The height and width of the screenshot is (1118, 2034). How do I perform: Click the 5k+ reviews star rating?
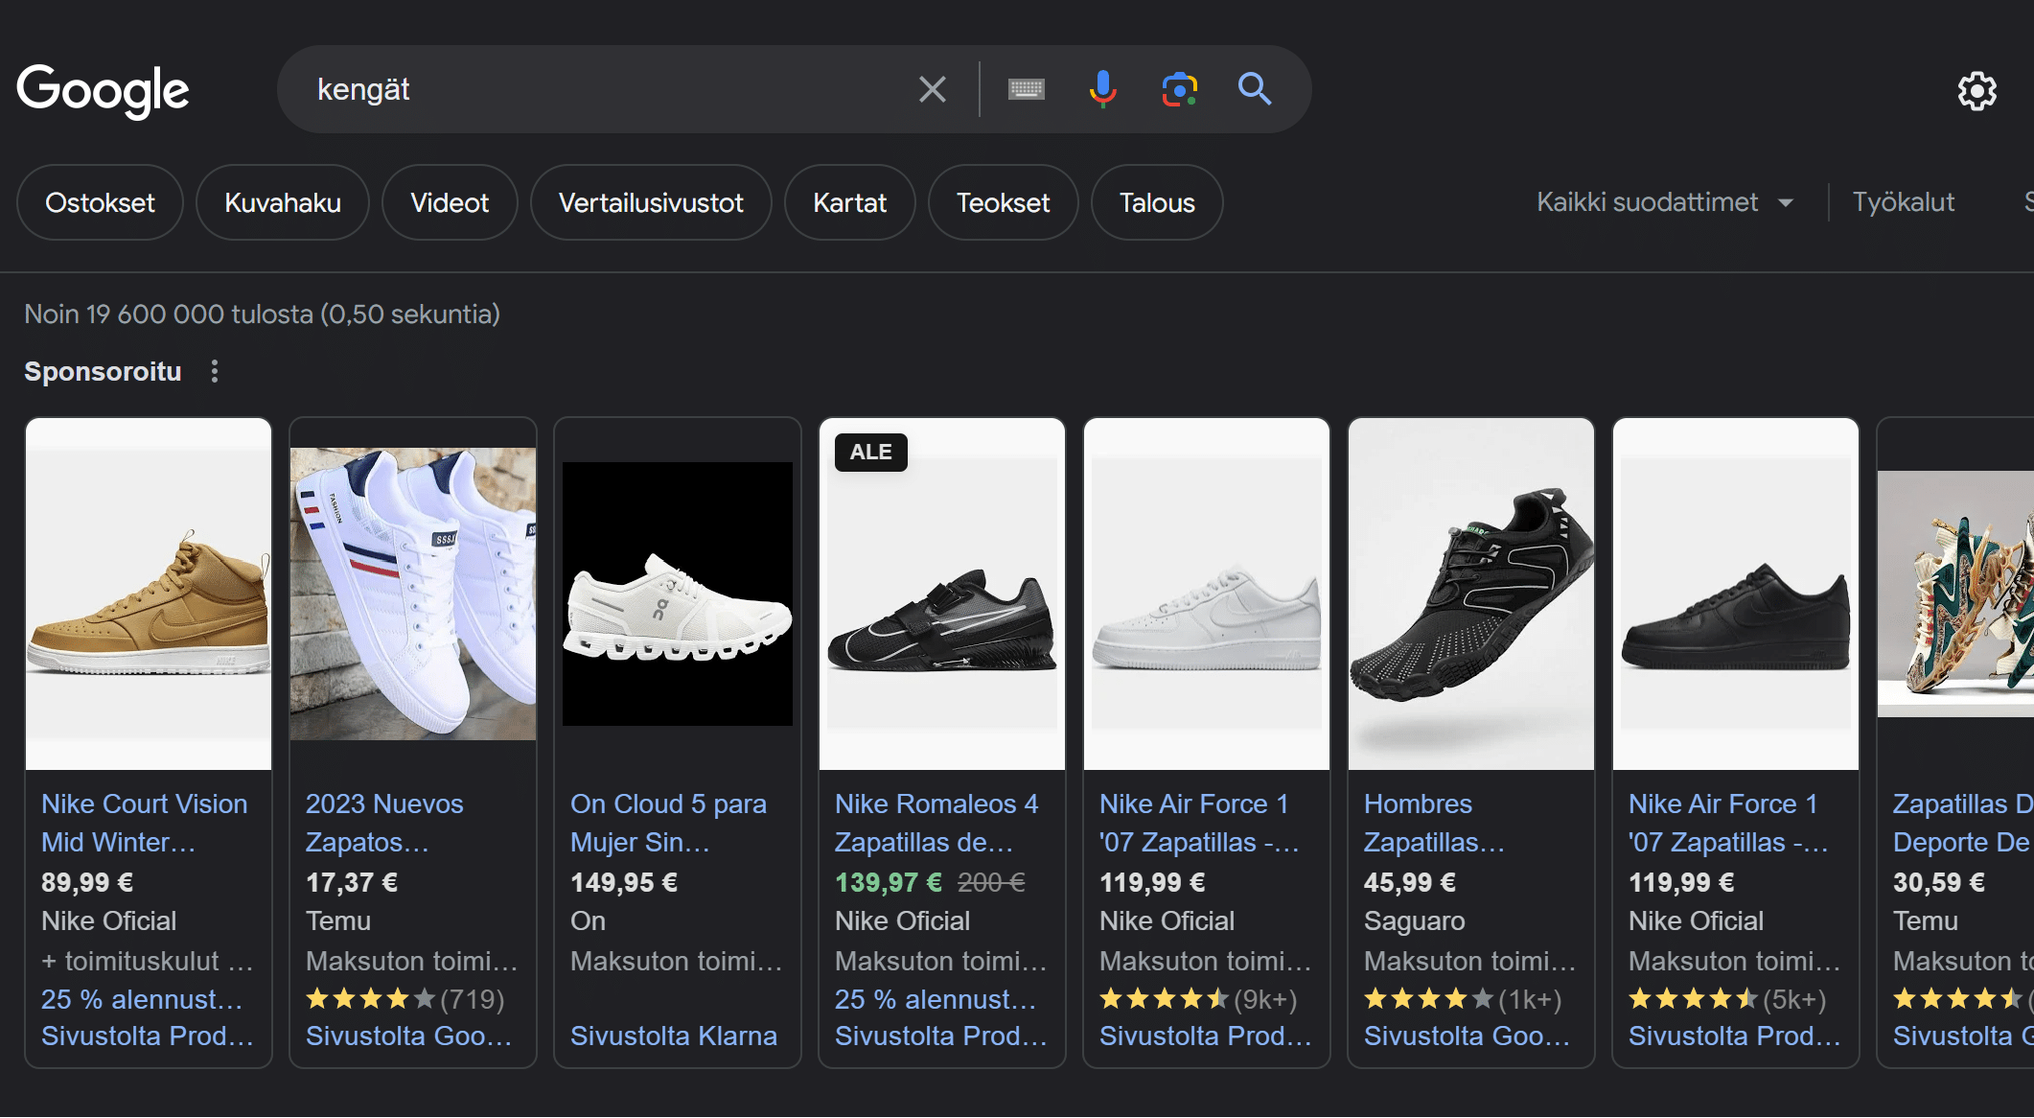point(1727,999)
